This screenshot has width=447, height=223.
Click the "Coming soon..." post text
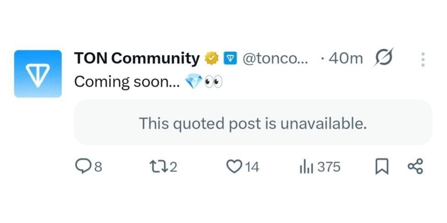(x=128, y=82)
